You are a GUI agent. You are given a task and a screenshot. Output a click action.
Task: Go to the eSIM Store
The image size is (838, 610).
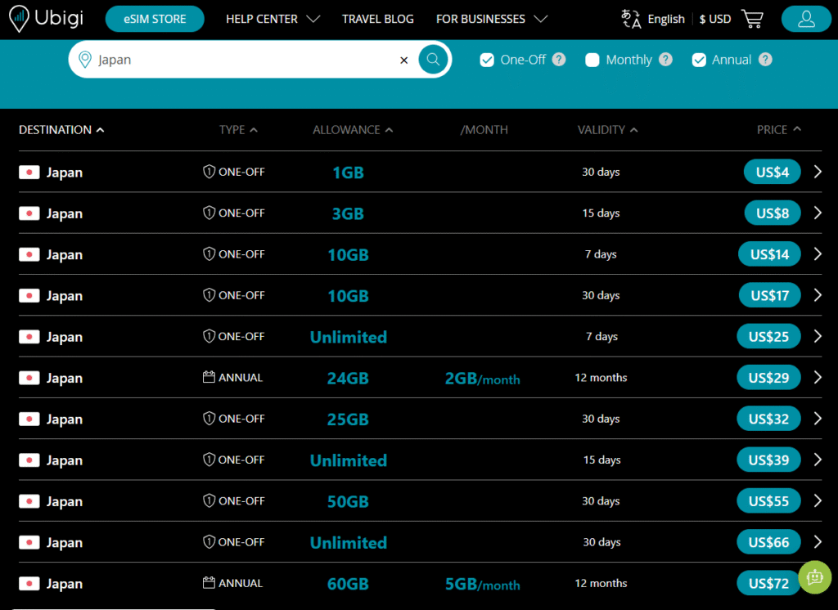(x=155, y=19)
